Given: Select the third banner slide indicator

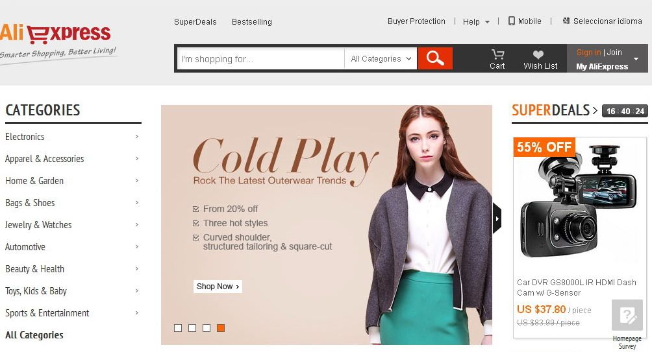Looking at the screenshot, I should pyautogui.click(x=207, y=328).
